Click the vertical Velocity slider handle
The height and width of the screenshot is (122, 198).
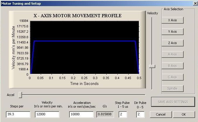click(152, 66)
